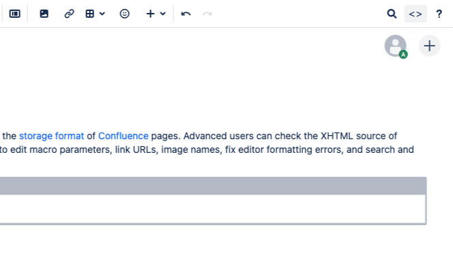Expand the table options dropdown arrow
The height and width of the screenshot is (258, 453).
pos(102,14)
